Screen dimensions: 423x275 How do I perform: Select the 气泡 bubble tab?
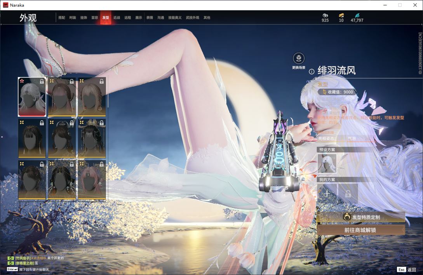click(352, 138)
